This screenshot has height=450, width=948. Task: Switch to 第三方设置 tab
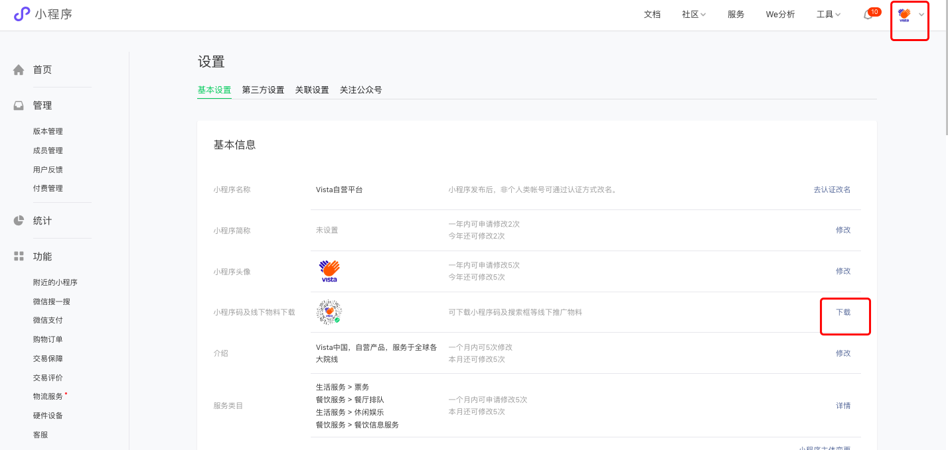click(x=263, y=90)
